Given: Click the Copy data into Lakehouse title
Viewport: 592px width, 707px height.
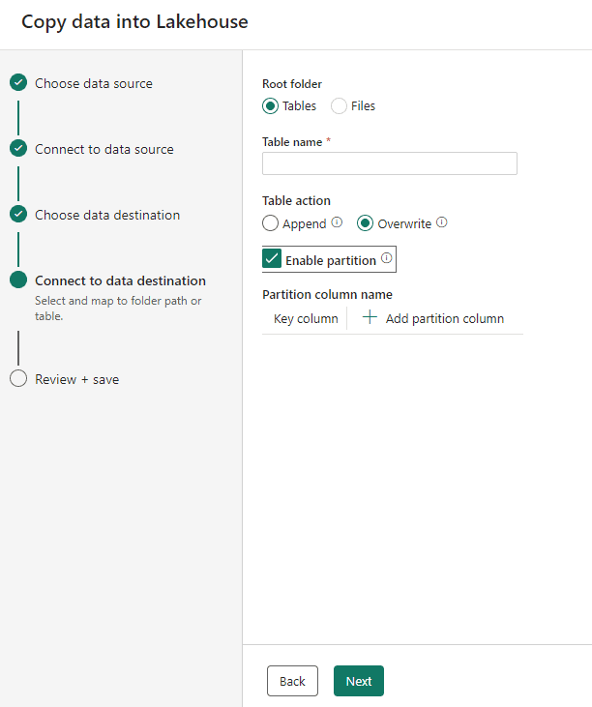Looking at the screenshot, I should click(134, 22).
